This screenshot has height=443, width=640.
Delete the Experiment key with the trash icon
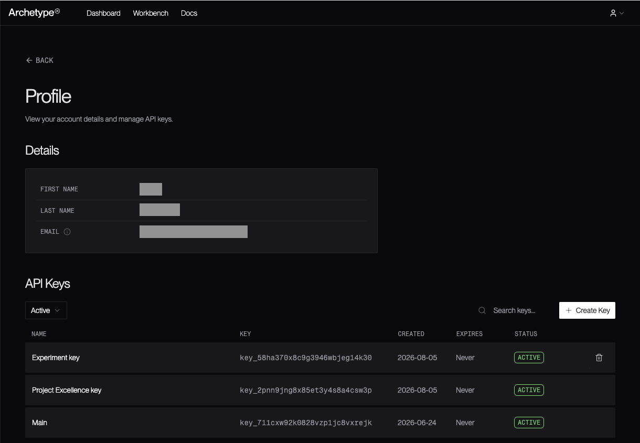tap(599, 358)
